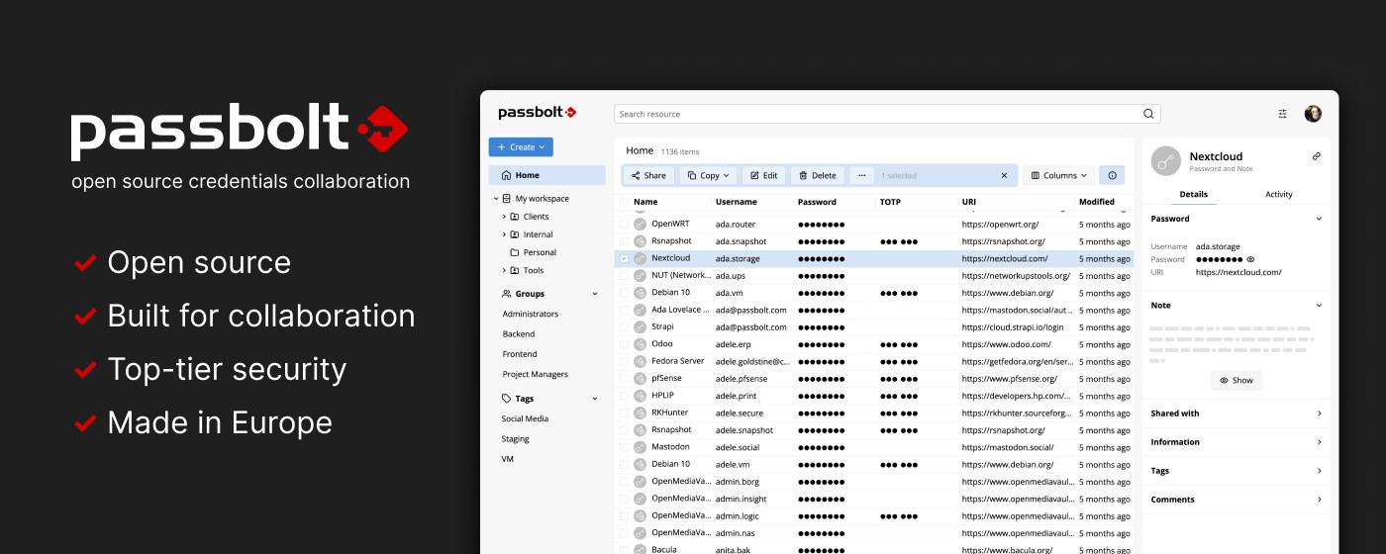1386x554 pixels.
Task: Sort by the Modified column header
Action: point(1097,202)
